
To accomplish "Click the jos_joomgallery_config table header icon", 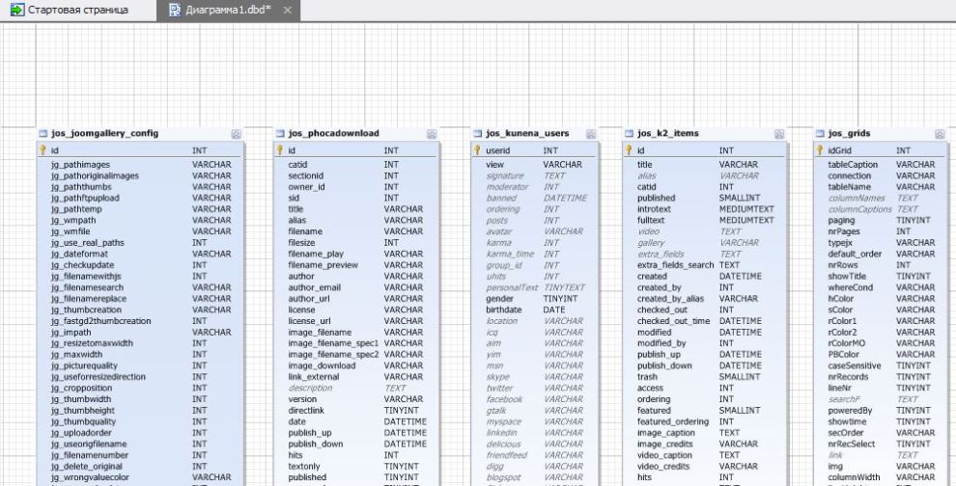I will coord(42,132).
